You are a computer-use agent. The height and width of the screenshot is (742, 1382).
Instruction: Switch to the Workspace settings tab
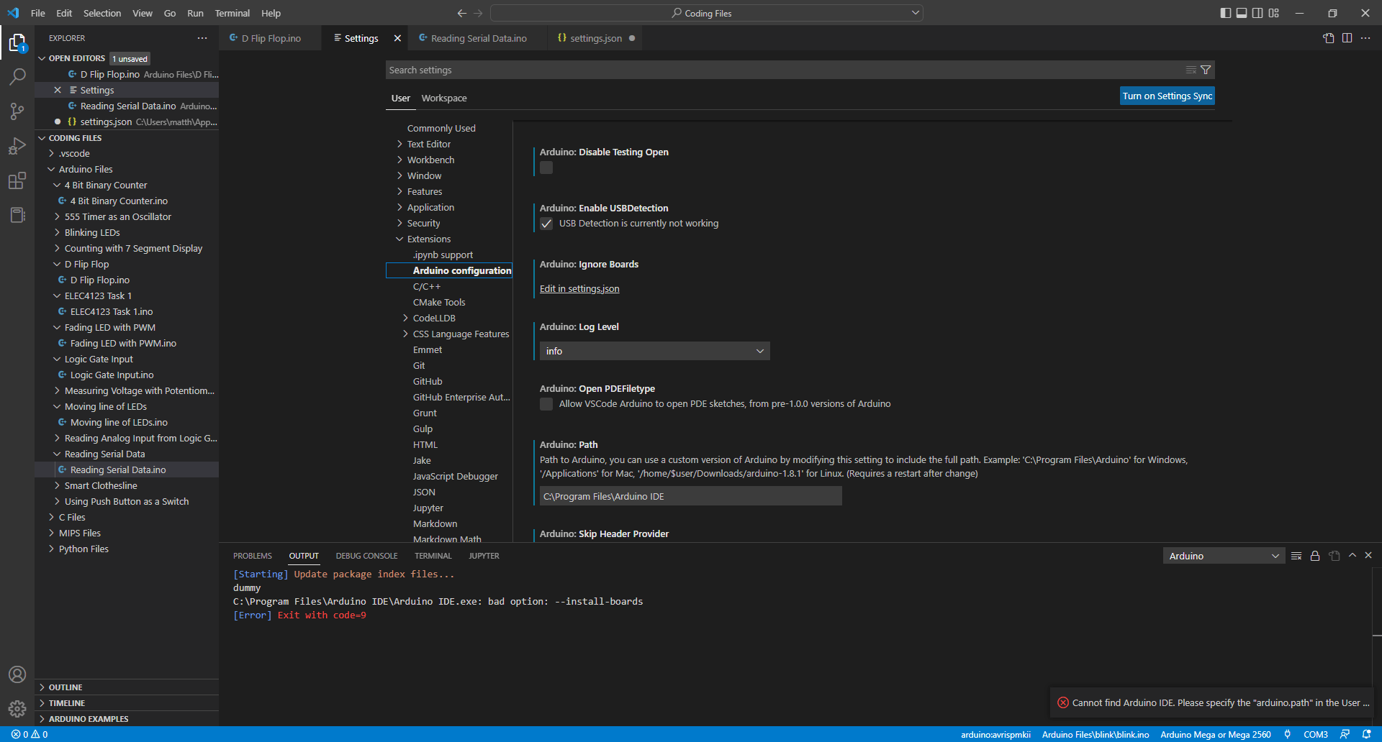pos(444,98)
